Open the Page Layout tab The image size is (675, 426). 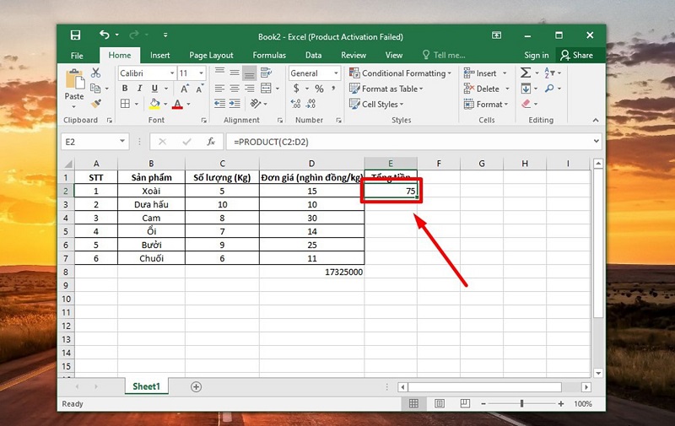pos(211,55)
